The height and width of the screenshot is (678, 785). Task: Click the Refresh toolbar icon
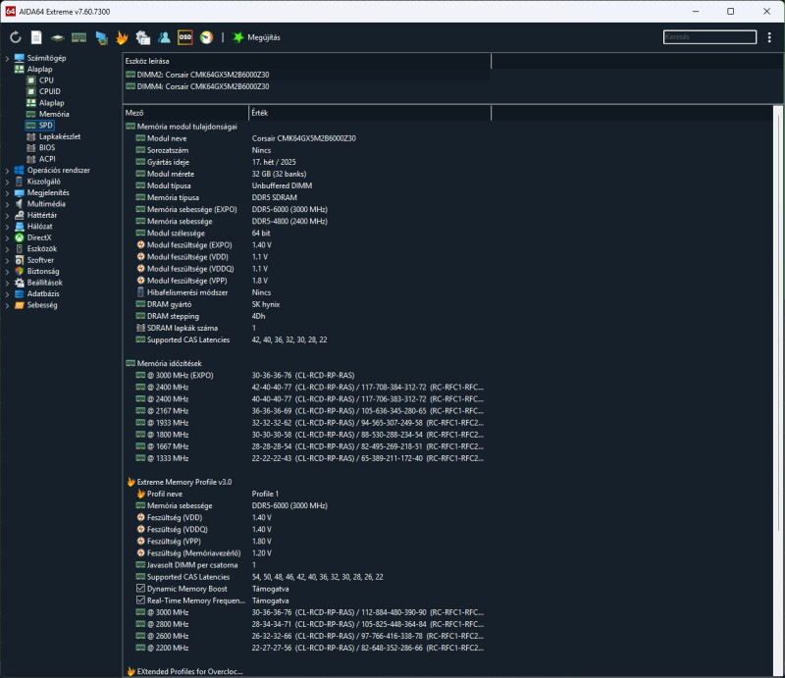[16, 37]
